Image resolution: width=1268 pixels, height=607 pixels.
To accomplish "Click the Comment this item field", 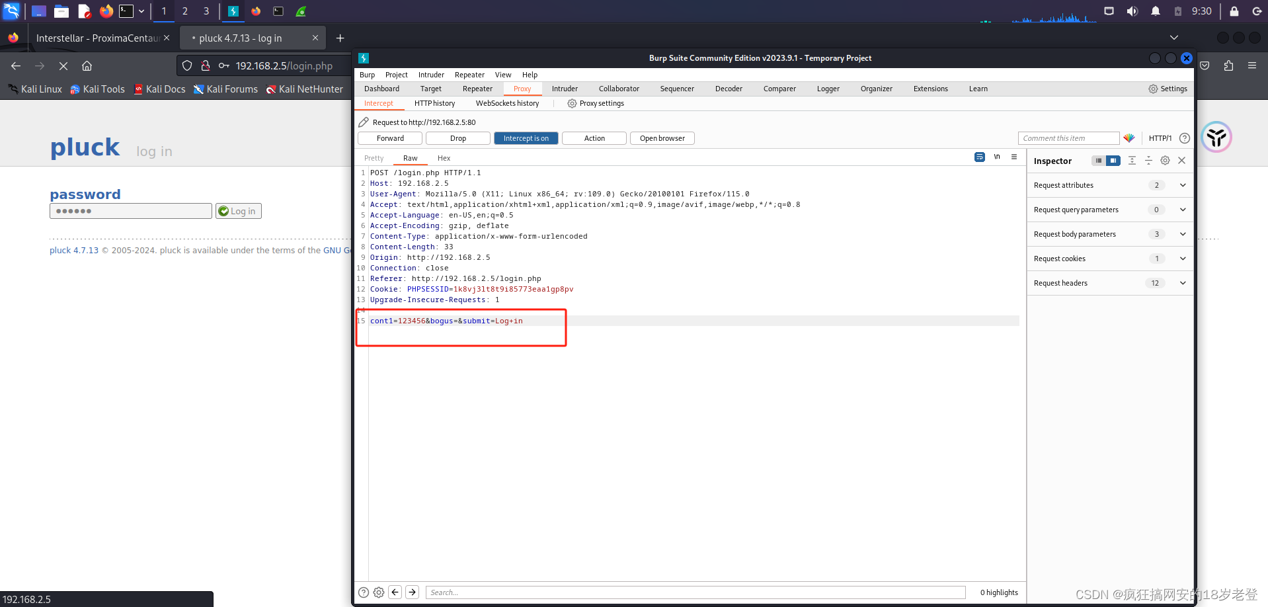I will click(1068, 138).
